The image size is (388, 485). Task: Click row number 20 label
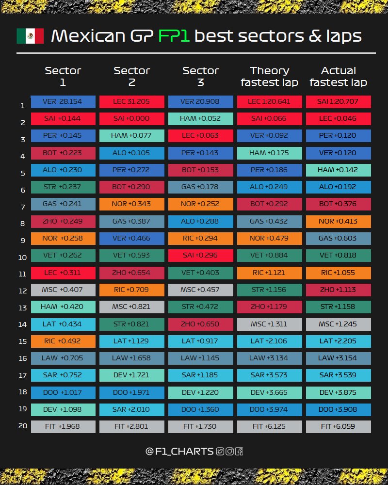coord(22,426)
